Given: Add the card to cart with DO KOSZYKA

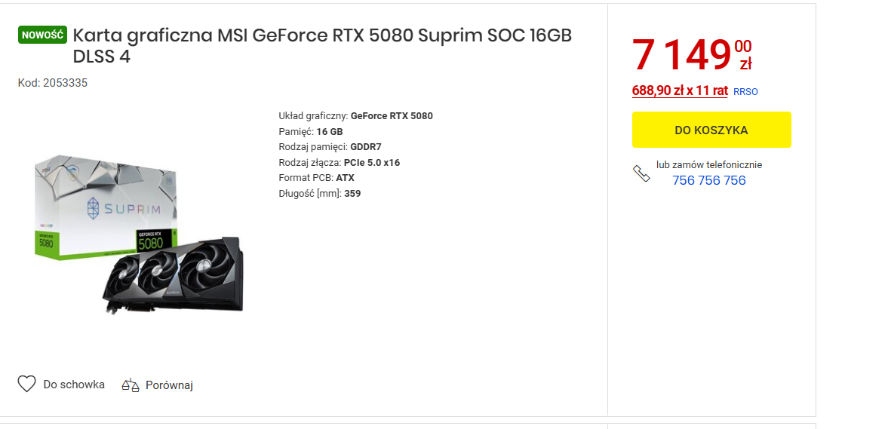Looking at the screenshot, I should pos(711,130).
